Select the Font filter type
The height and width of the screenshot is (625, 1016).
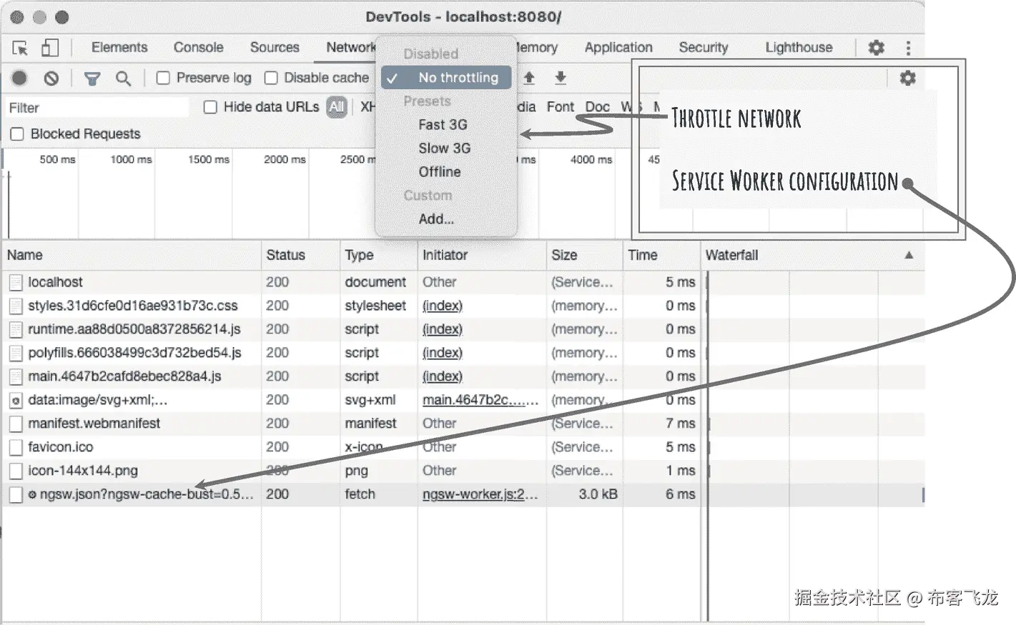pos(561,107)
